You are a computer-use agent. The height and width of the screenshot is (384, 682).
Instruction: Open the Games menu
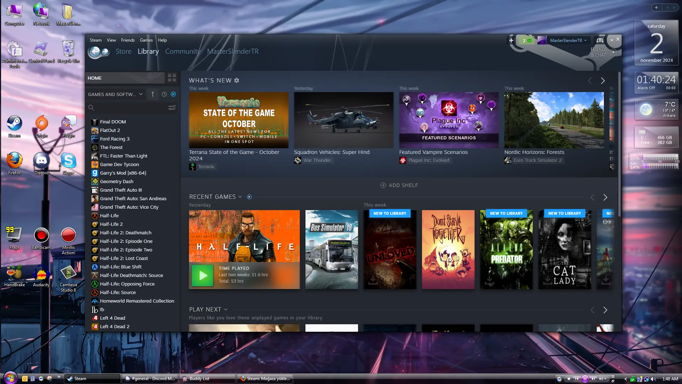pyautogui.click(x=146, y=40)
